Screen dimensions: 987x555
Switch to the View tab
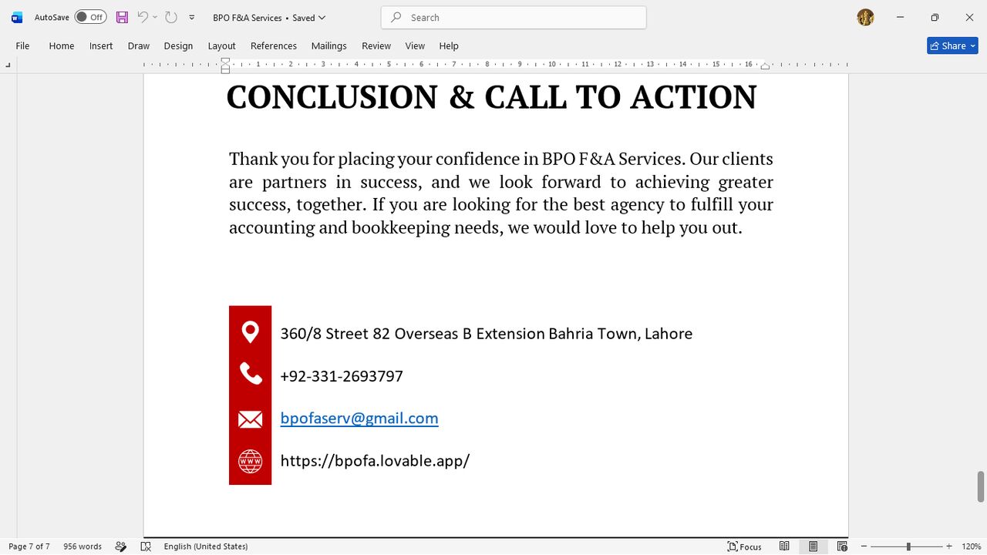tap(415, 46)
